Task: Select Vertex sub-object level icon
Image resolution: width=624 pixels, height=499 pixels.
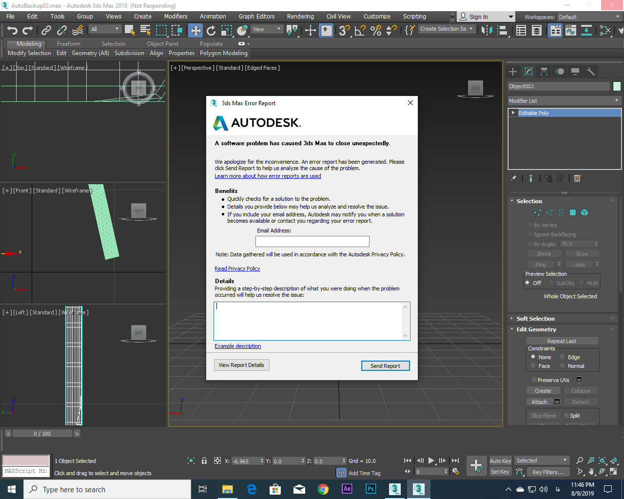Action: [x=538, y=212]
